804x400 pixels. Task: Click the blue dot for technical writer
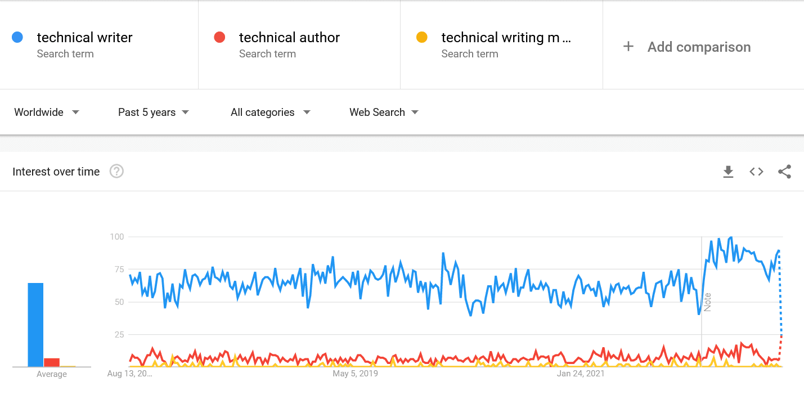pyautogui.click(x=17, y=38)
